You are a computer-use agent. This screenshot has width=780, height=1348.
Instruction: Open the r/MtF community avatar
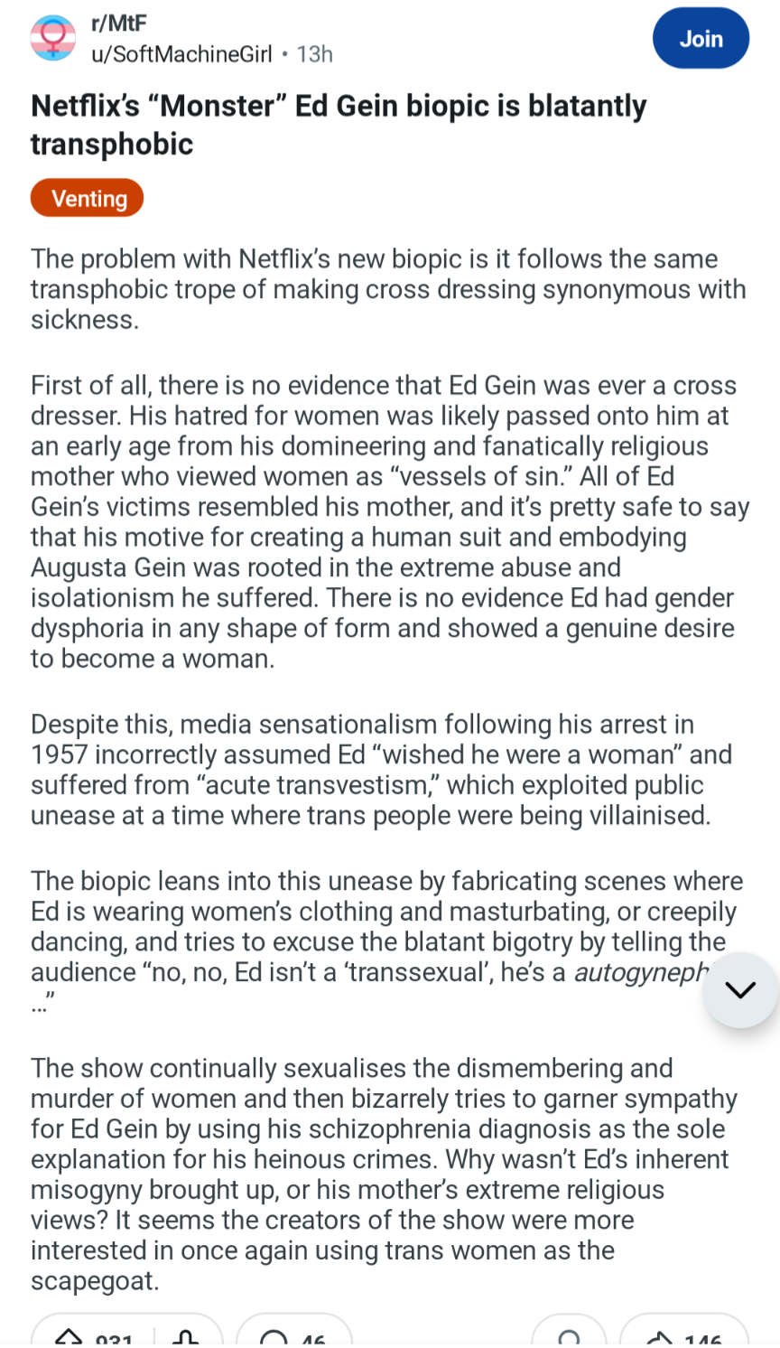(x=53, y=38)
